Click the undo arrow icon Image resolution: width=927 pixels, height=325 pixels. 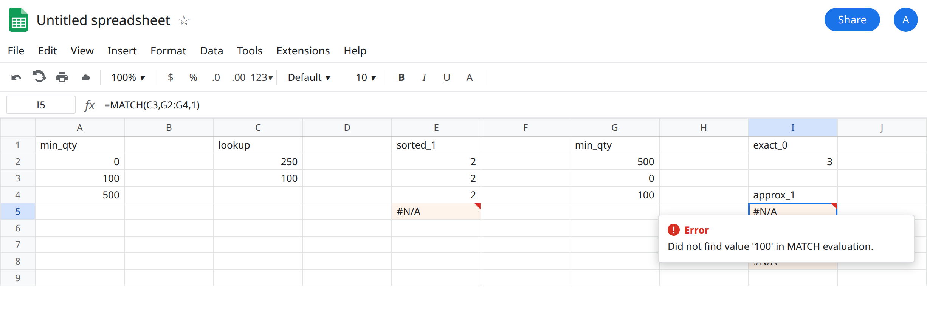(16, 77)
